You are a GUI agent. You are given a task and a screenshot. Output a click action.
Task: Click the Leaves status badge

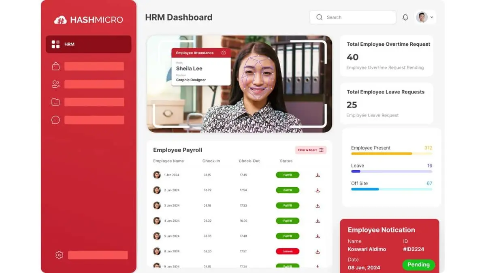pos(288,251)
